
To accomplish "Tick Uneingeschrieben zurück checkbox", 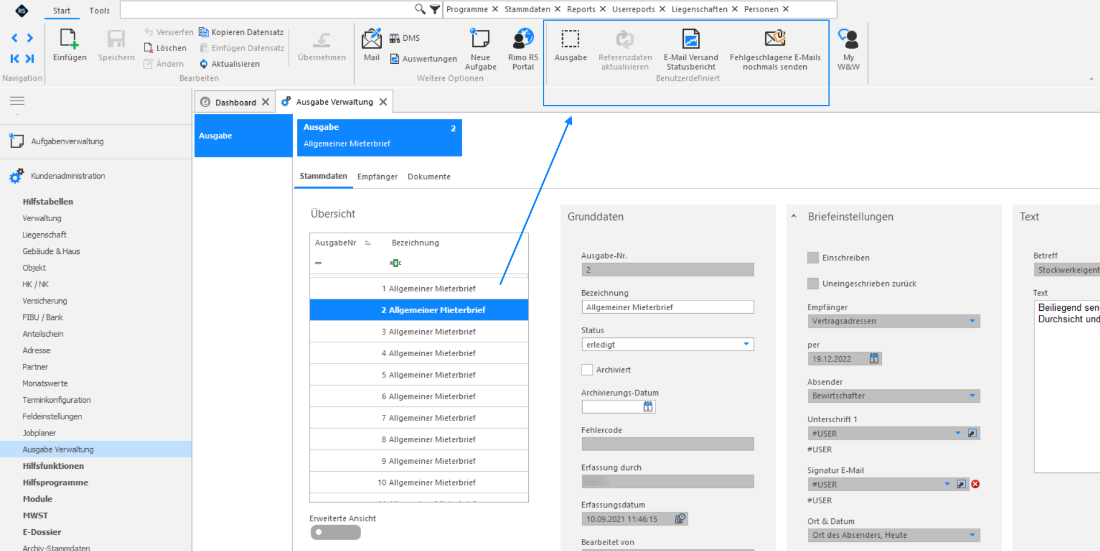I will point(813,283).
